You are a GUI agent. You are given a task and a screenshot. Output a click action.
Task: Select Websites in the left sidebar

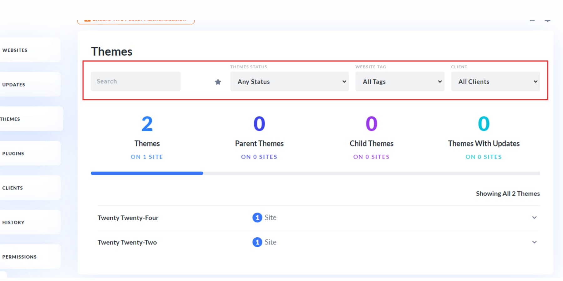[x=15, y=50]
